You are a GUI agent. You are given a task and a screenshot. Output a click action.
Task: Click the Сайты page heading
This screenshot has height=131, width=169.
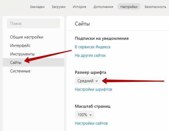82,24
